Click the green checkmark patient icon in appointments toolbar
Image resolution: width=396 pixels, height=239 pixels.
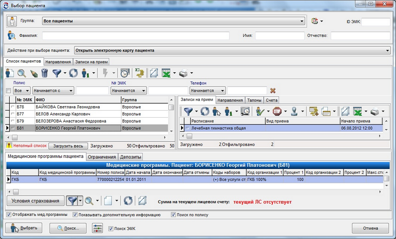260,111
